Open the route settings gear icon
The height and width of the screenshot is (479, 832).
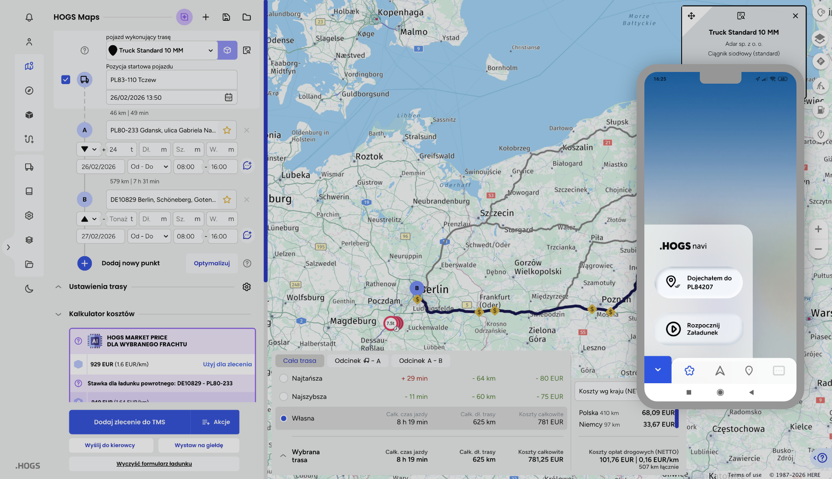pos(247,287)
